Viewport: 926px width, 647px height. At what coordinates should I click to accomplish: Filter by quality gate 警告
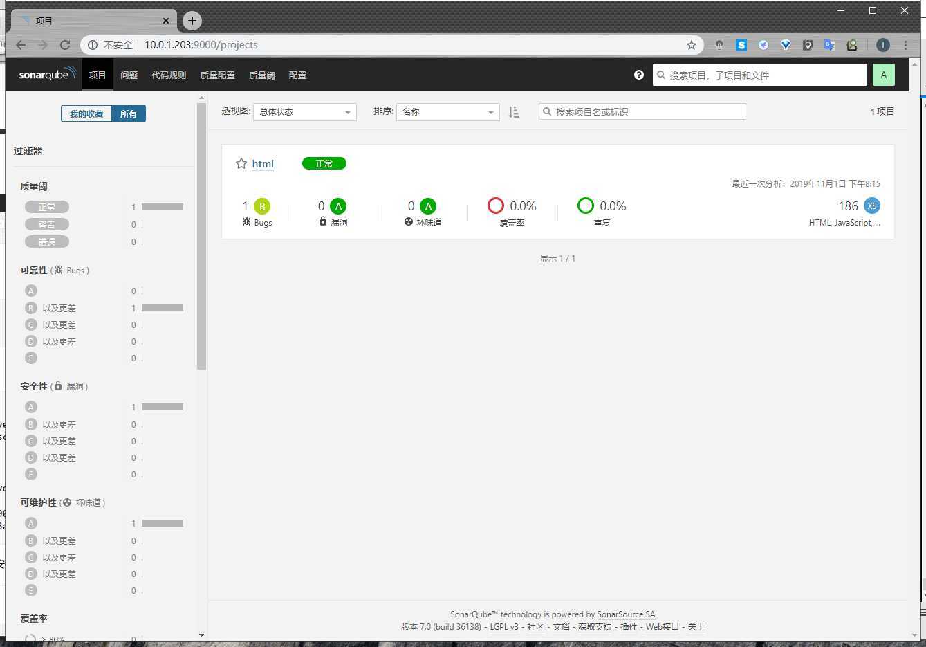47,224
